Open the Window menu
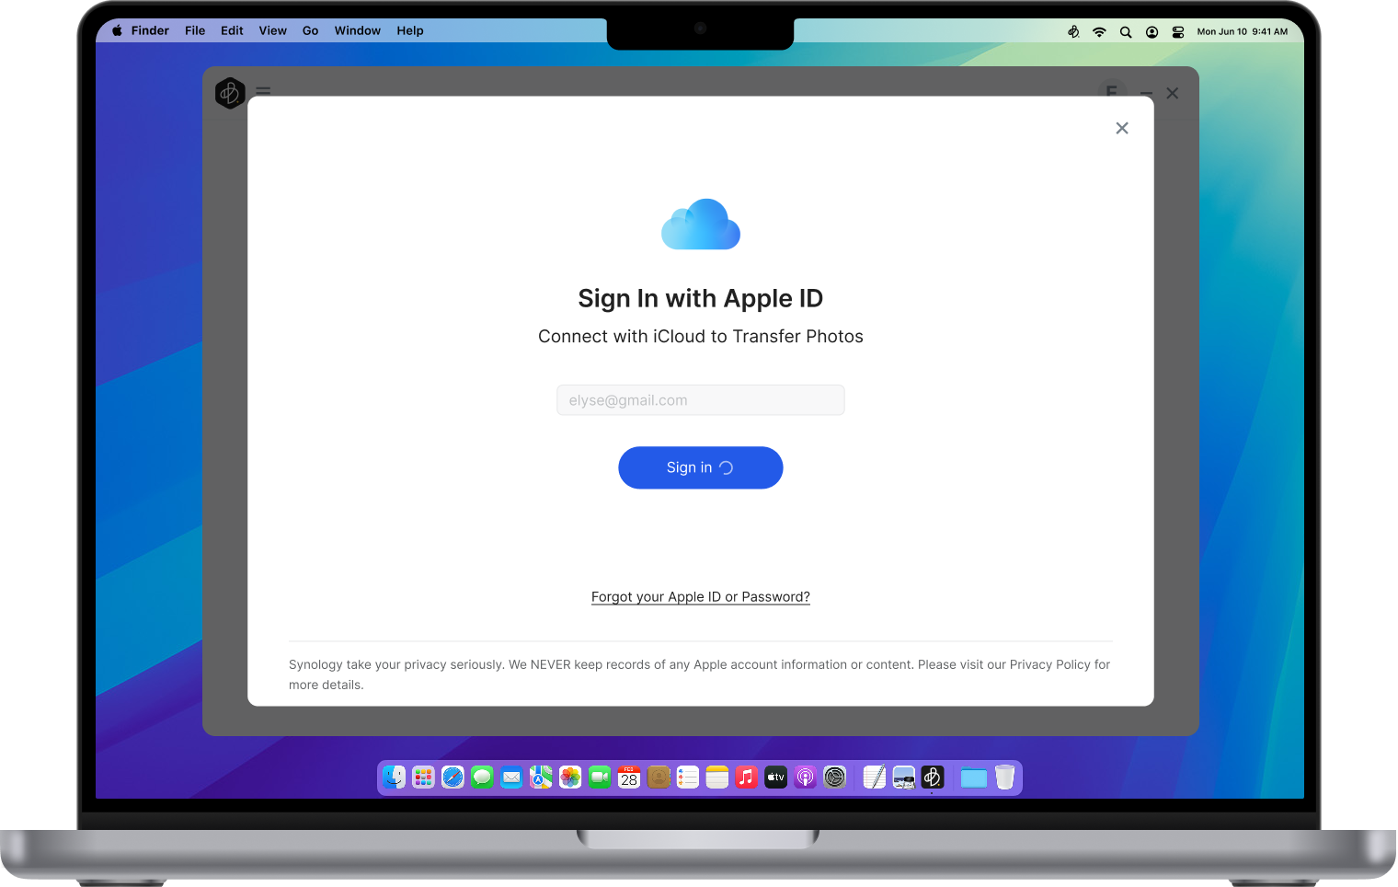Screen dimensions: 1398x887 click(x=357, y=30)
